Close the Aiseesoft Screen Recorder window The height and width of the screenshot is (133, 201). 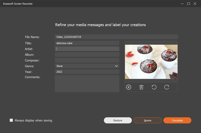coord(195,4)
